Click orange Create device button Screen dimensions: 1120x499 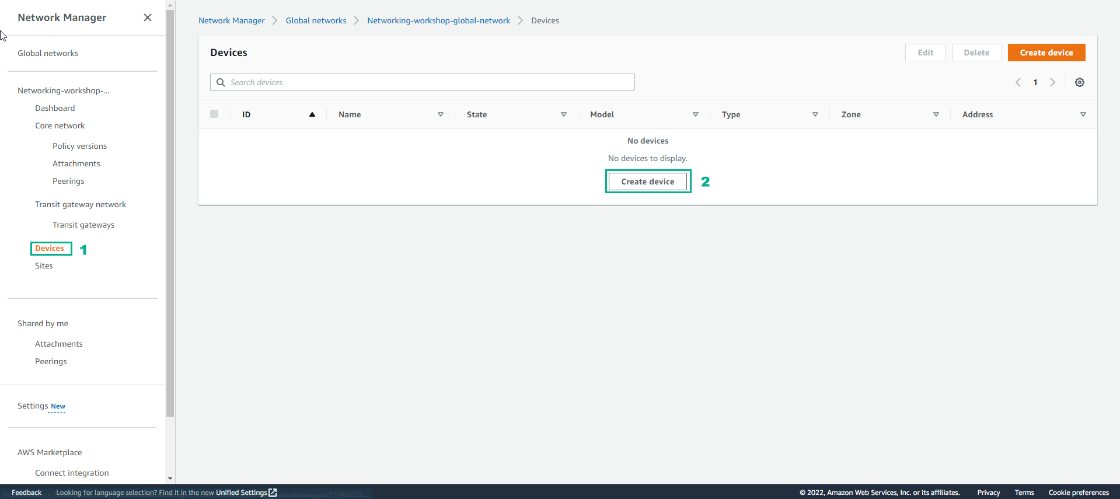(1046, 53)
